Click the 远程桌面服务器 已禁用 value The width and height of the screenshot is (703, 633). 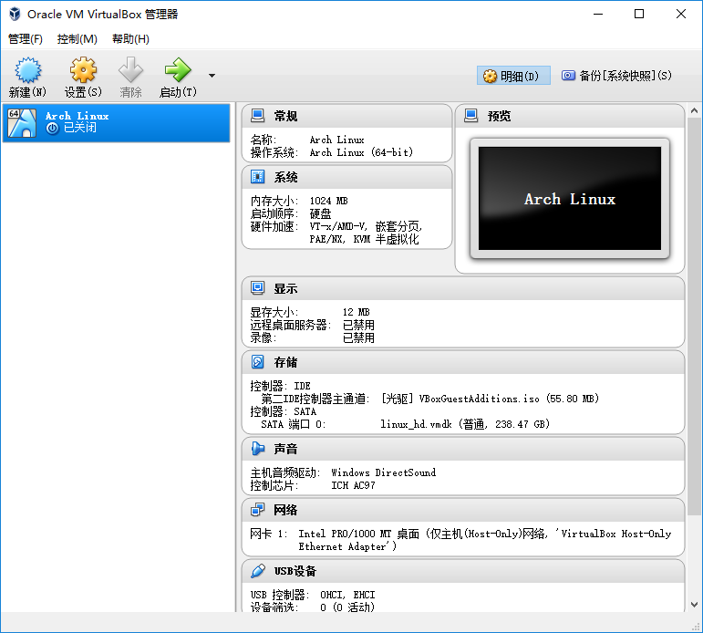pyautogui.click(x=358, y=326)
